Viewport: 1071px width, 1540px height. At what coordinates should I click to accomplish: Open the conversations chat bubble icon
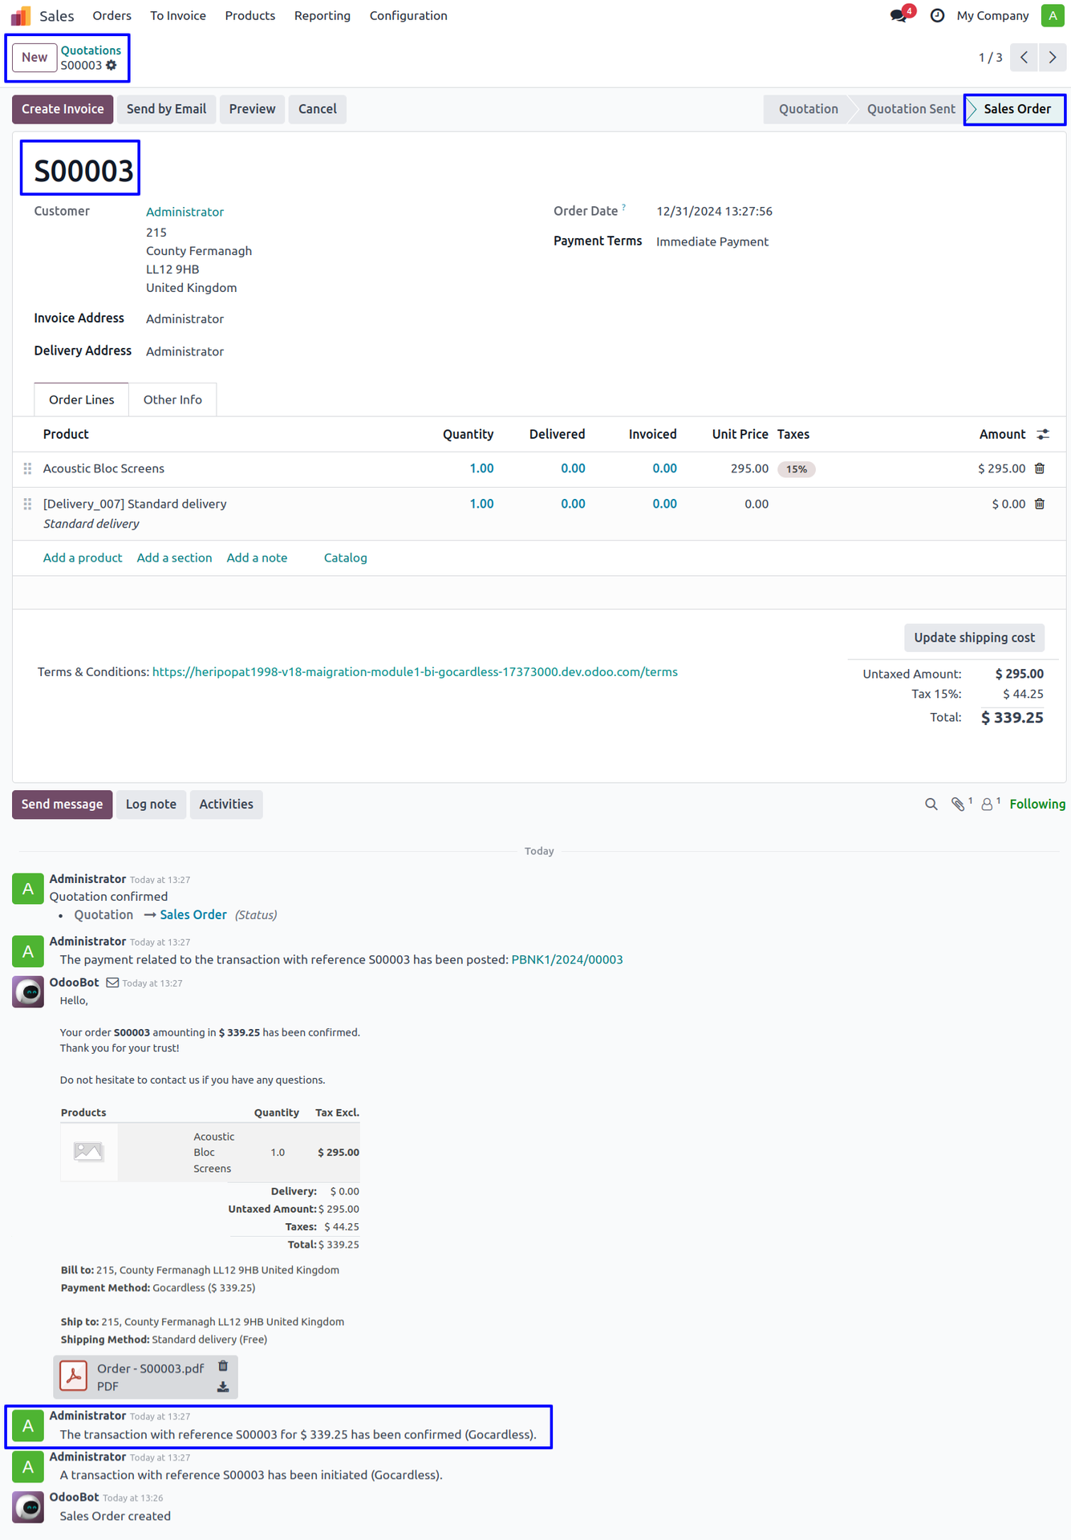pos(899,16)
